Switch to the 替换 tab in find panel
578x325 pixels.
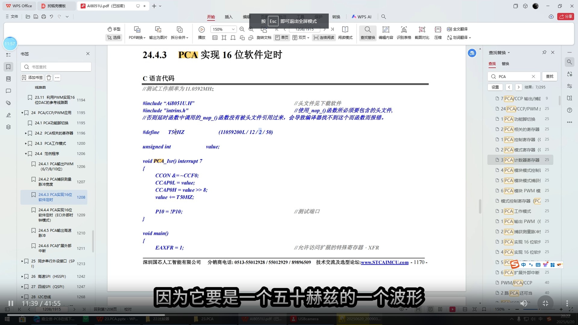[x=505, y=64]
